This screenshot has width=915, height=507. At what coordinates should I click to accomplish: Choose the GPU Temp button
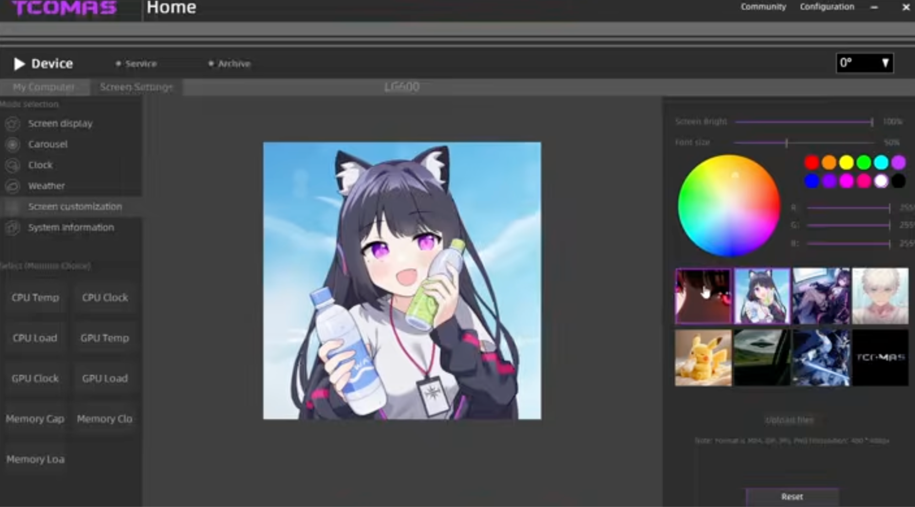105,338
